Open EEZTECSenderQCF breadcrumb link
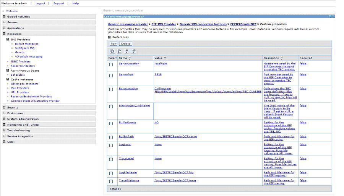 (243, 24)
